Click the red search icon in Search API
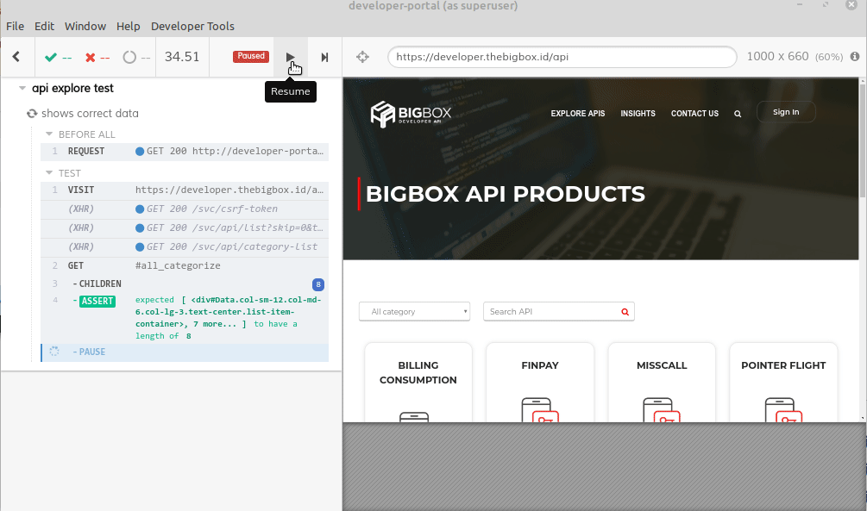This screenshot has height=511, width=867. (625, 312)
